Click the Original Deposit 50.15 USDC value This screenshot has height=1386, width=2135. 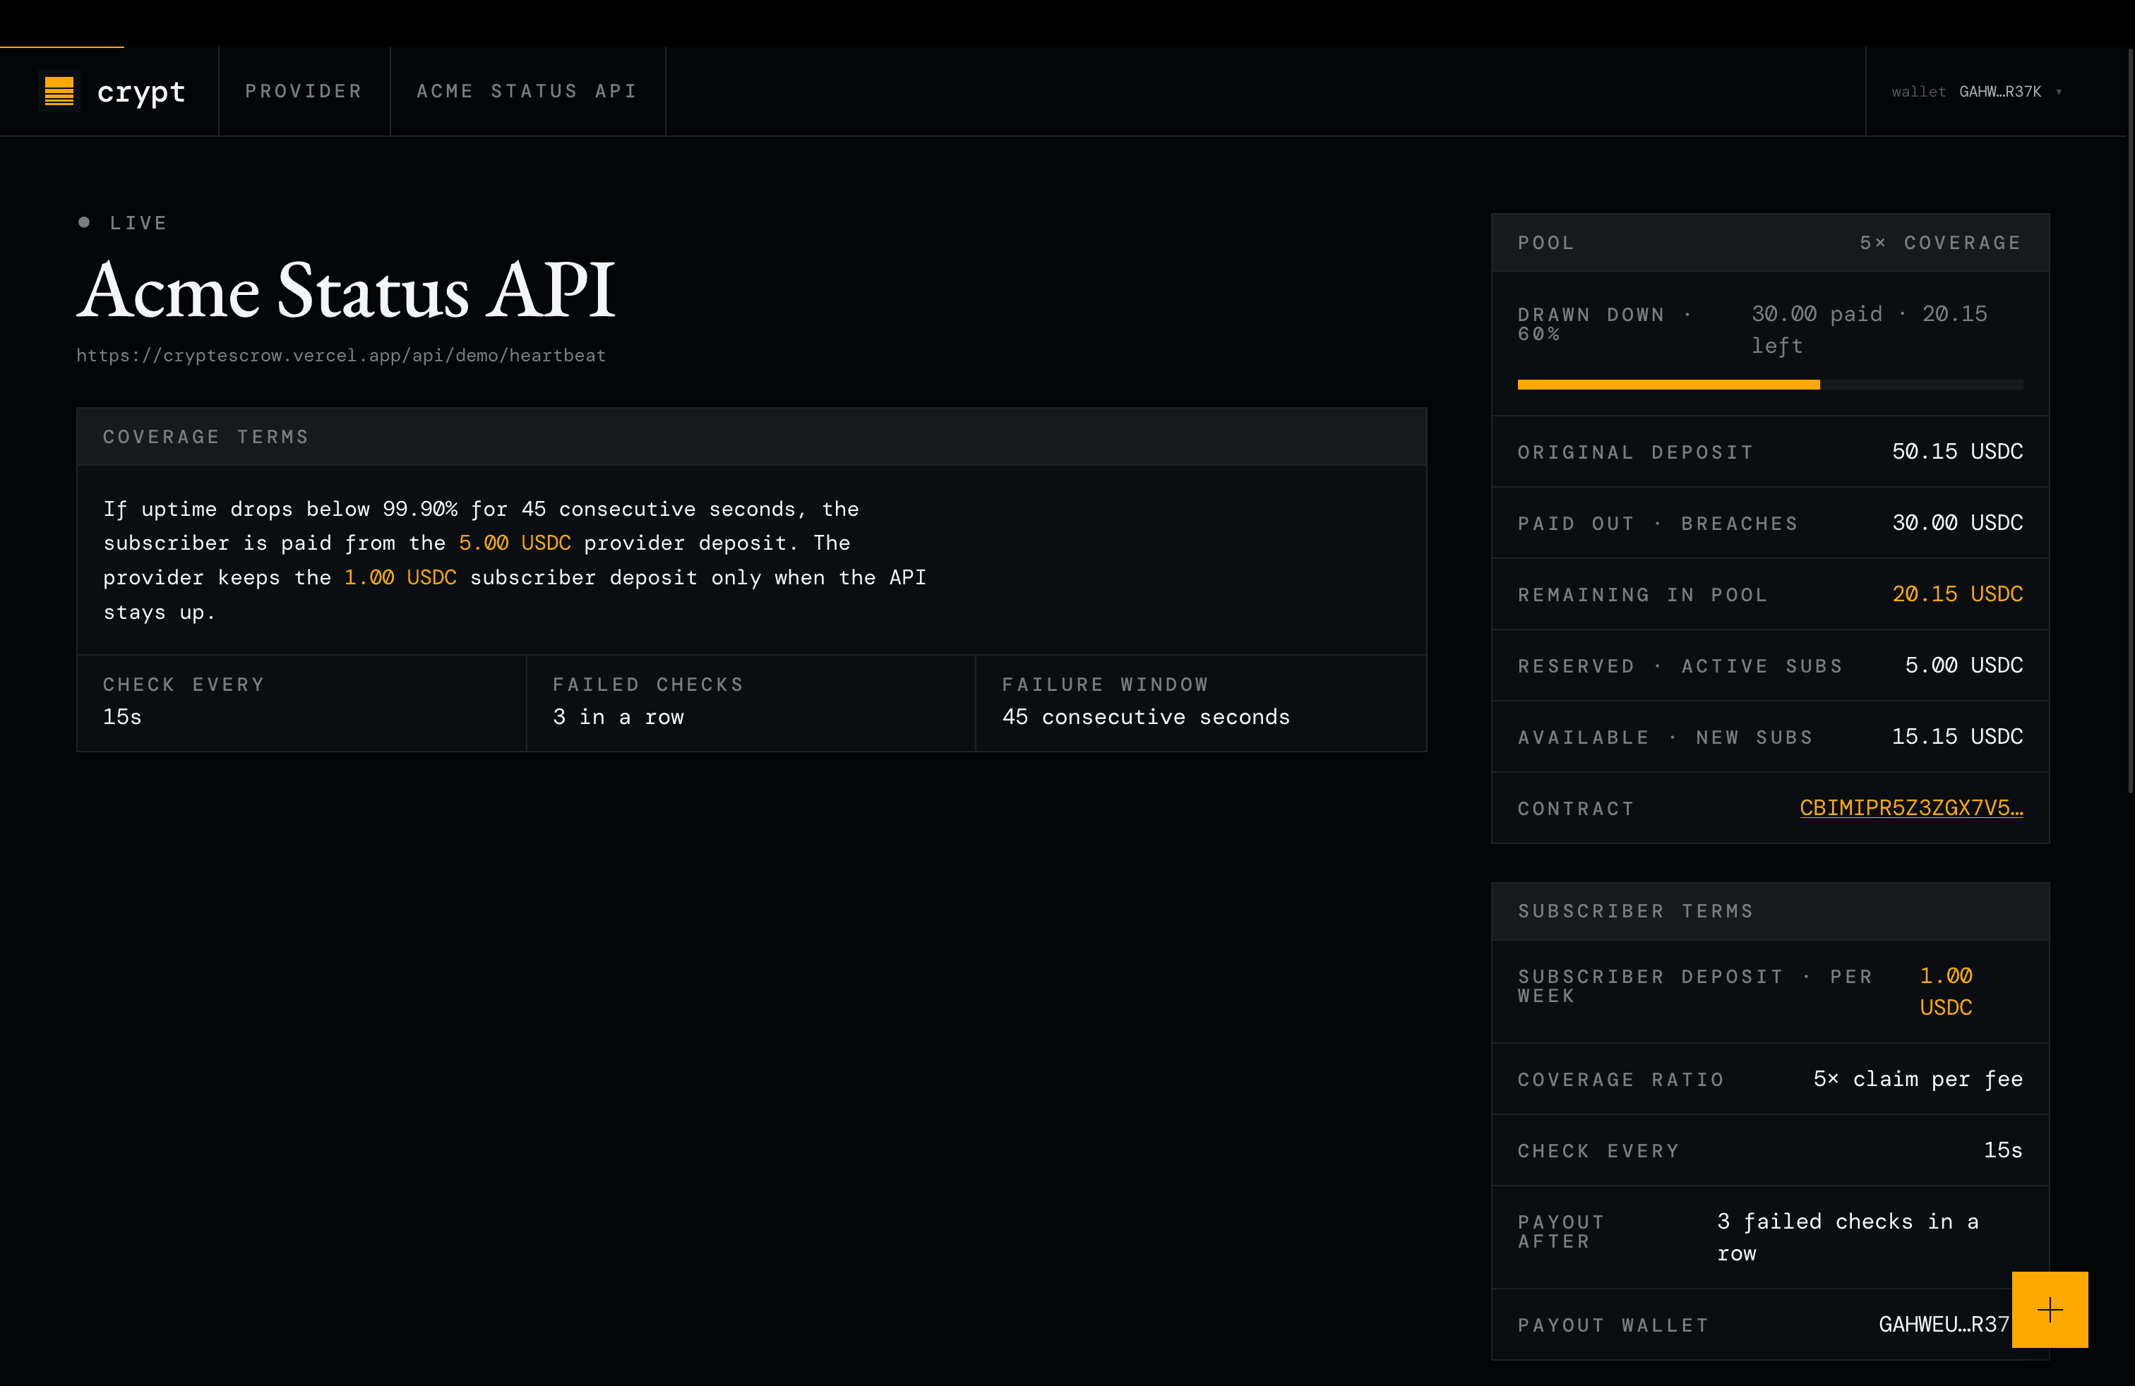1957,451
